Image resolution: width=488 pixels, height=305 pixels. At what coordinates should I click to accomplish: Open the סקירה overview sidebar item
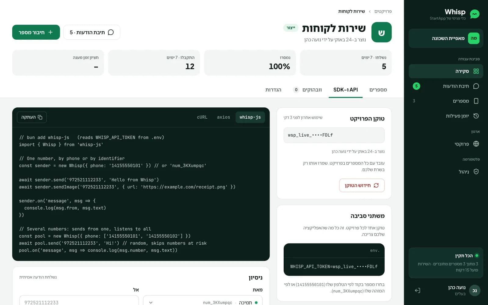pyautogui.click(x=446, y=71)
